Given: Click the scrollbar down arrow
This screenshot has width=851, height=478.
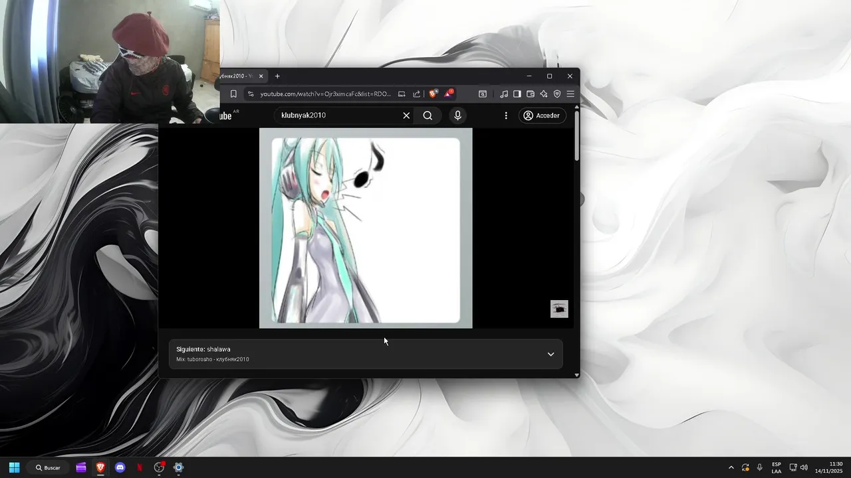Looking at the screenshot, I should point(576,375).
